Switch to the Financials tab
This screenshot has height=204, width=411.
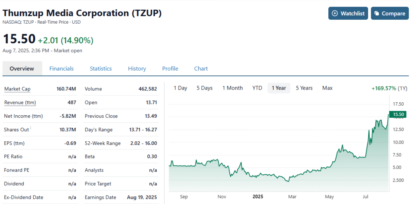pyautogui.click(x=61, y=69)
